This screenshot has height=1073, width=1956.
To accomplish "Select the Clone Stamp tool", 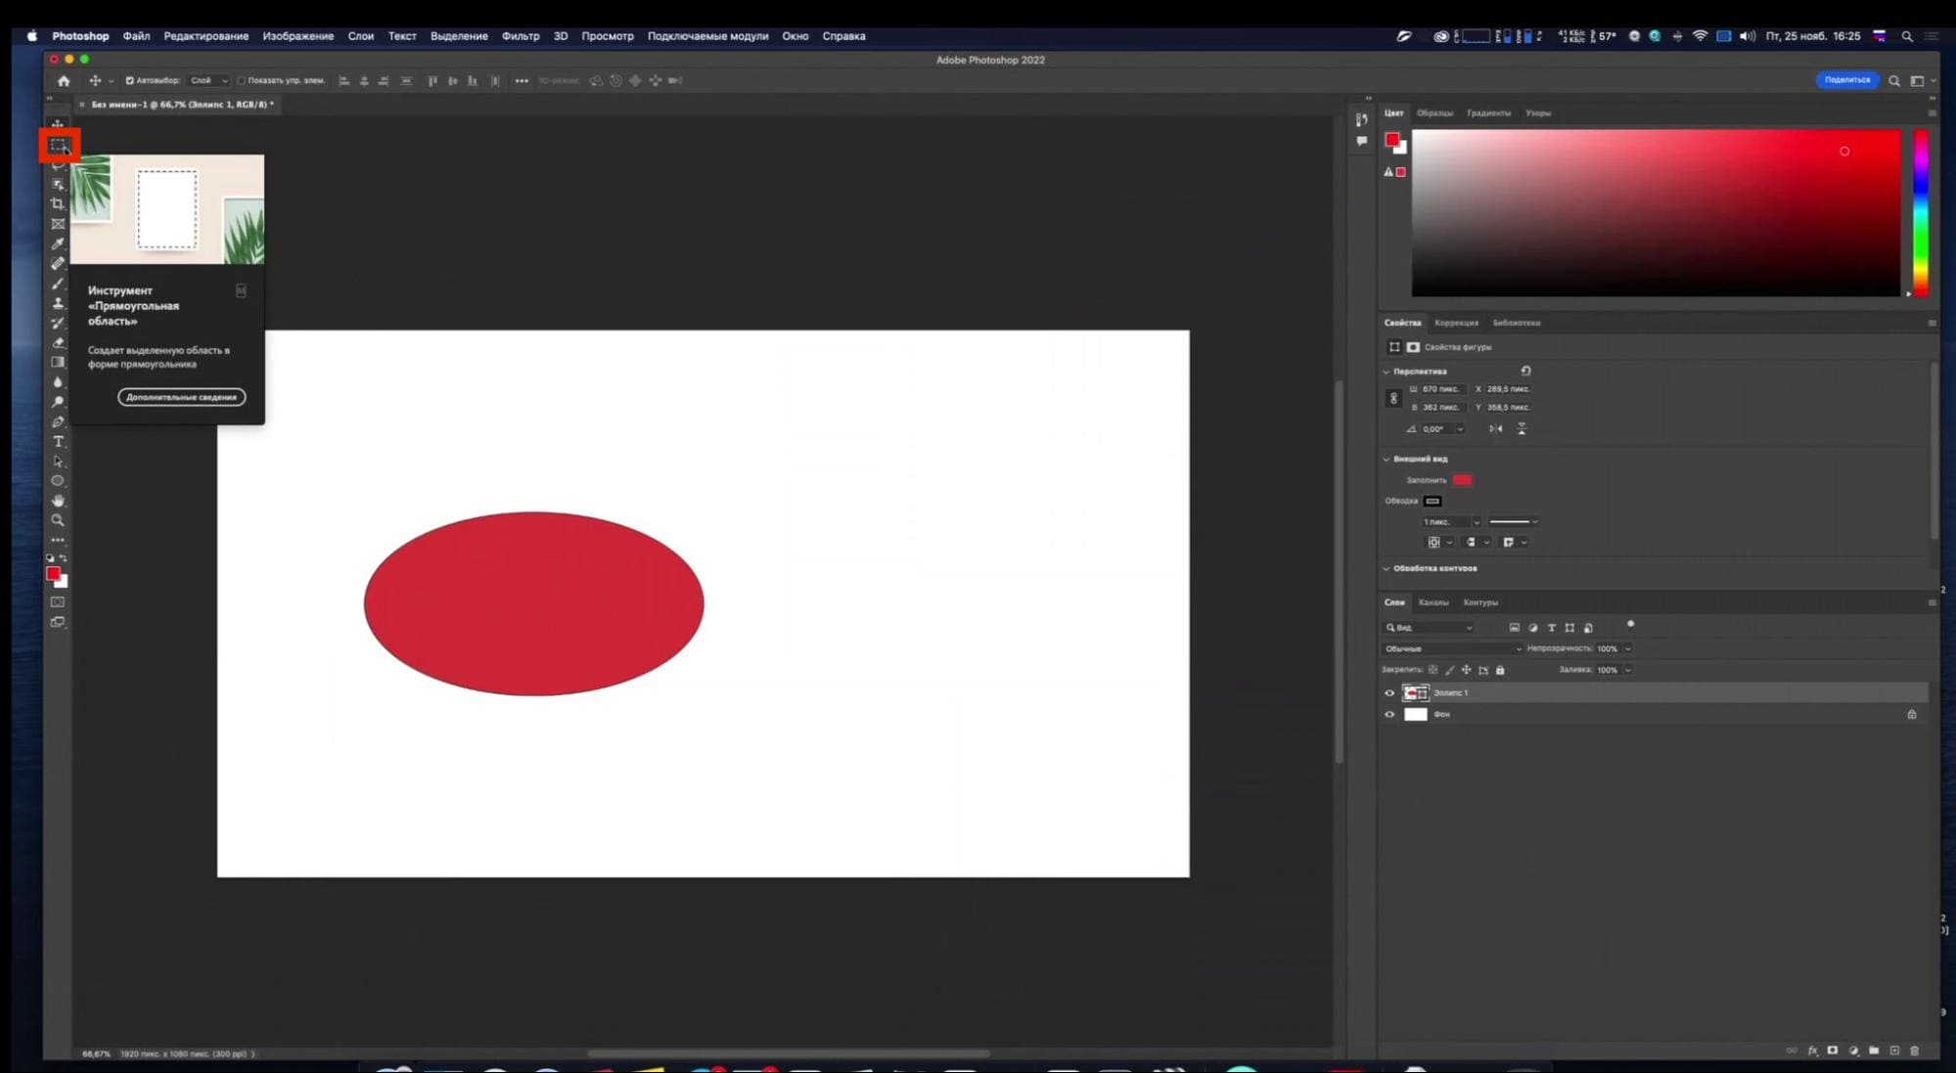I will [x=58, y=303].
